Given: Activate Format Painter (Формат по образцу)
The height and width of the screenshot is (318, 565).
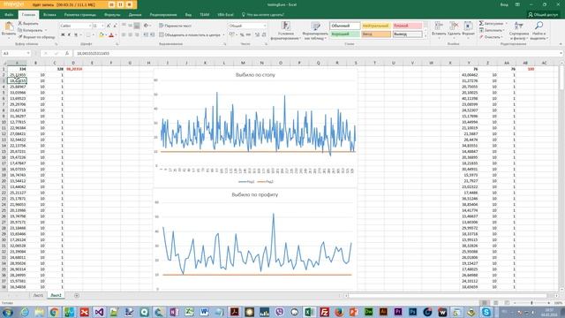Looking at the screenshot, I should coord(37,37).
